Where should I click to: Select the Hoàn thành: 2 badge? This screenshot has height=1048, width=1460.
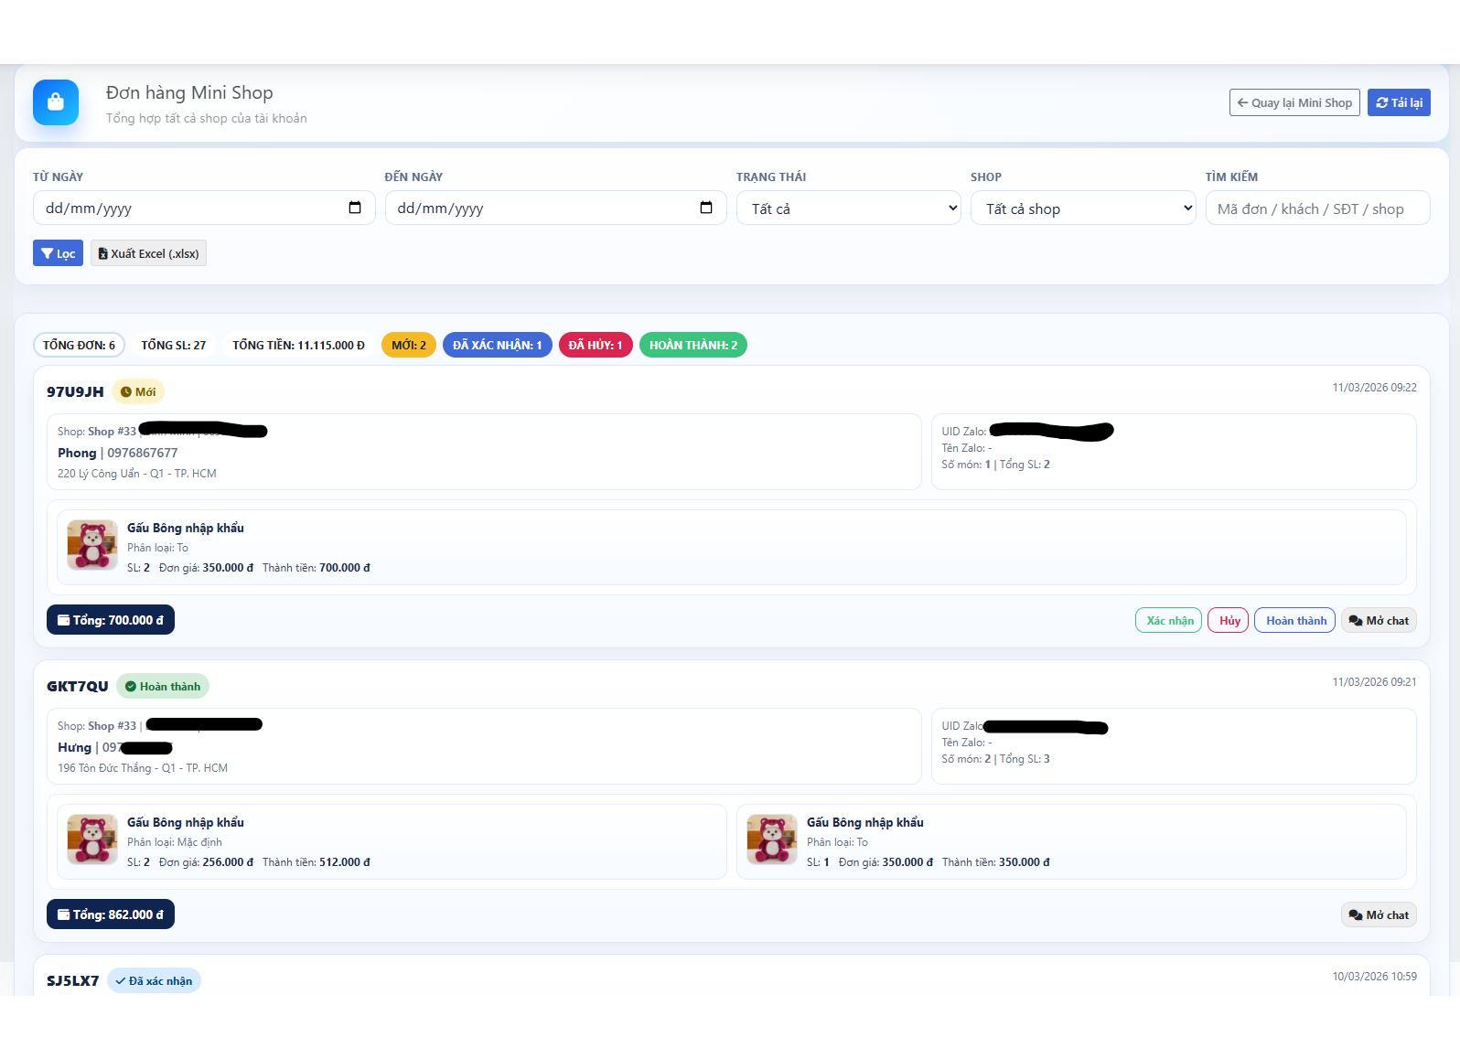(693, 346)
